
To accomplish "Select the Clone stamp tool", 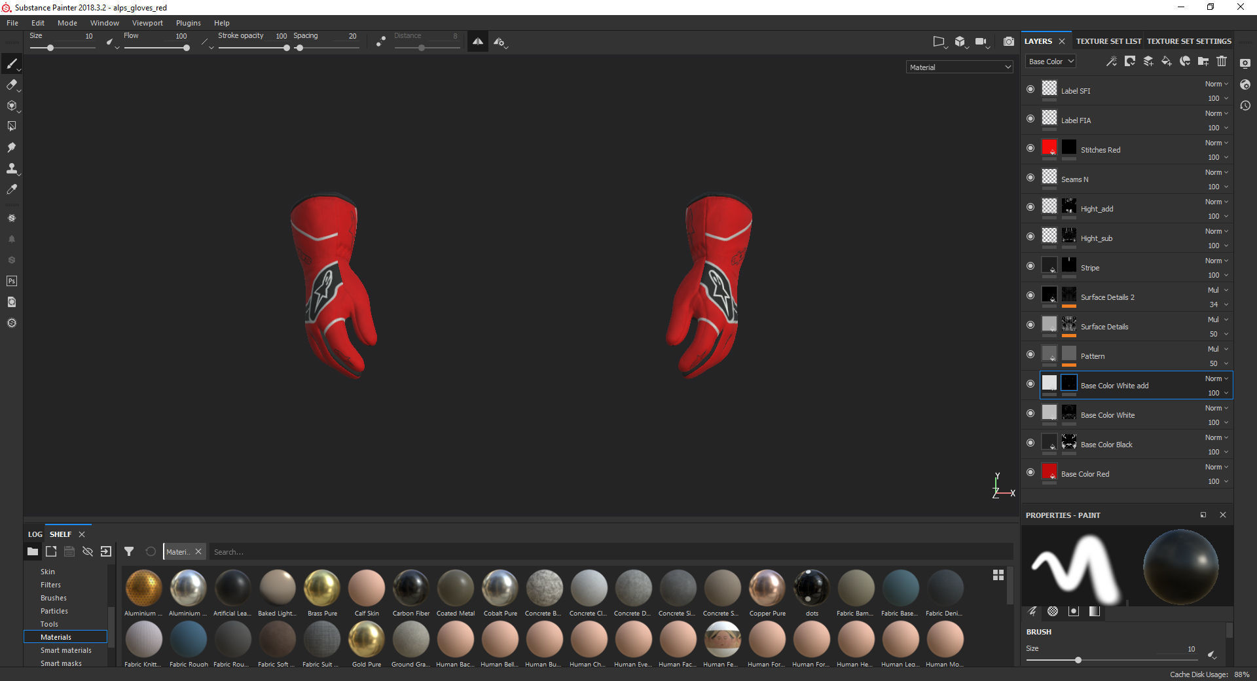I will 11,168.
